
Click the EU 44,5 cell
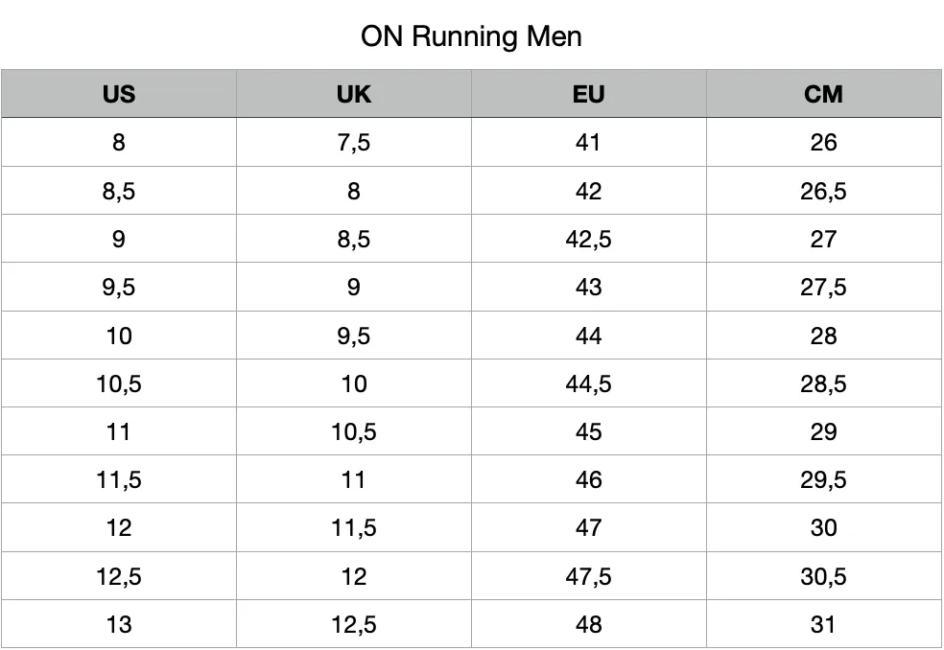click(x=588, y=383)
